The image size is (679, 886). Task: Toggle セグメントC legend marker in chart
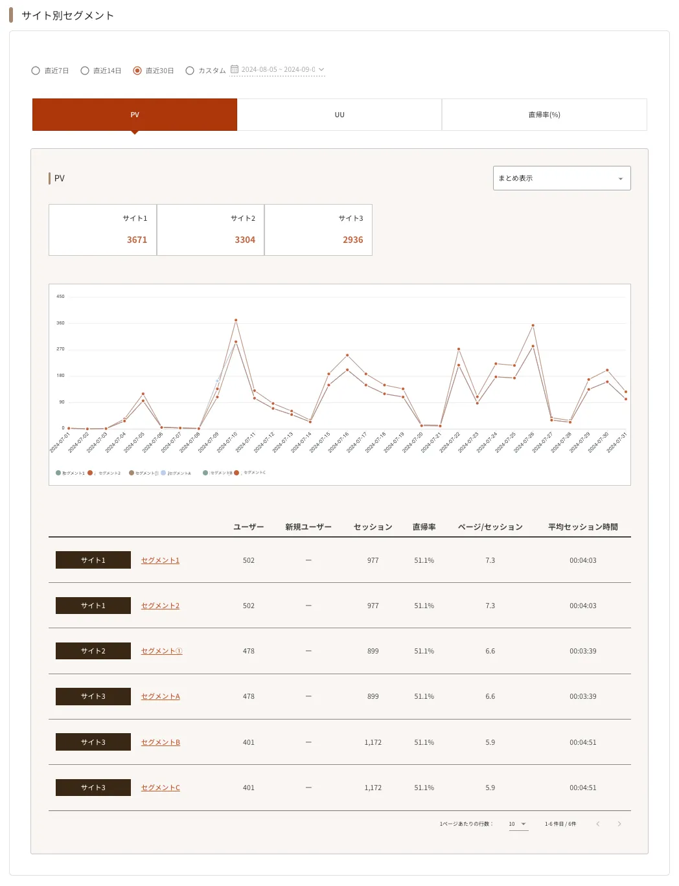236,473
